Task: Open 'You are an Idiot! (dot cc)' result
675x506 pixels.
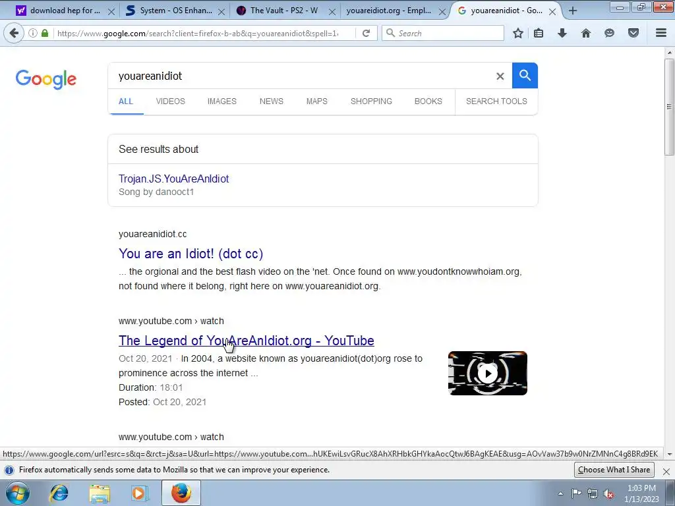Action: pos(191,254)
